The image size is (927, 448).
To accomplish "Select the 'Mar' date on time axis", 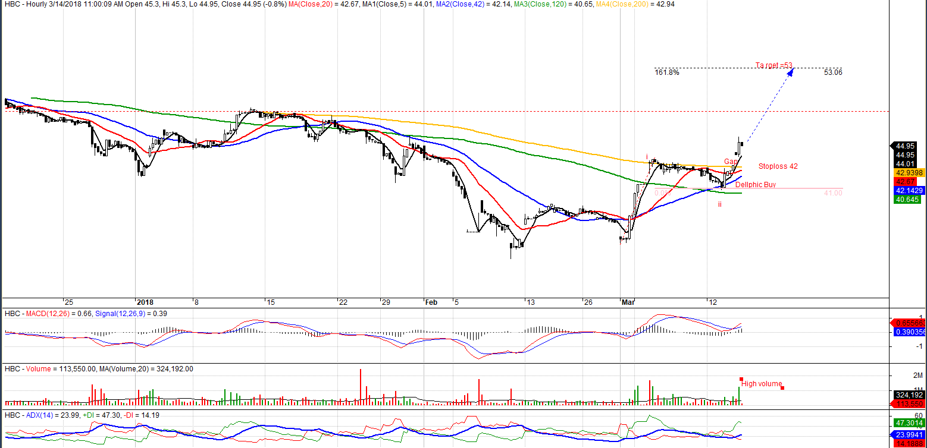I will (628, 302).
